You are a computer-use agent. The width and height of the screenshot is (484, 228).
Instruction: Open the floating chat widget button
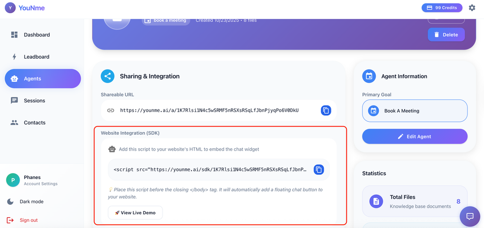click(x=470, y=216)
